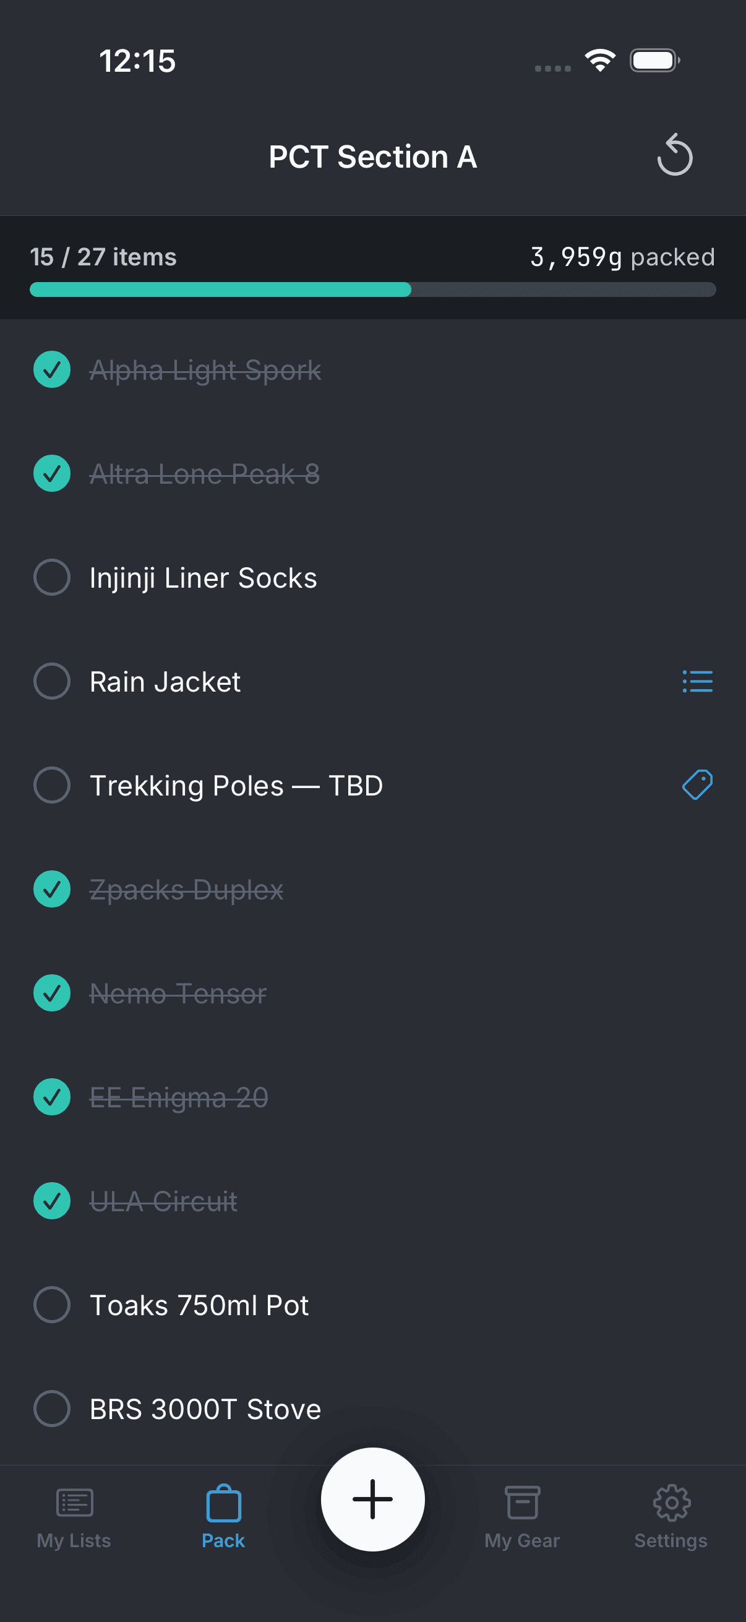Check the Trekking Poles — TBD circle
This screenshot has width=746, height=1622.
[51, 785]
